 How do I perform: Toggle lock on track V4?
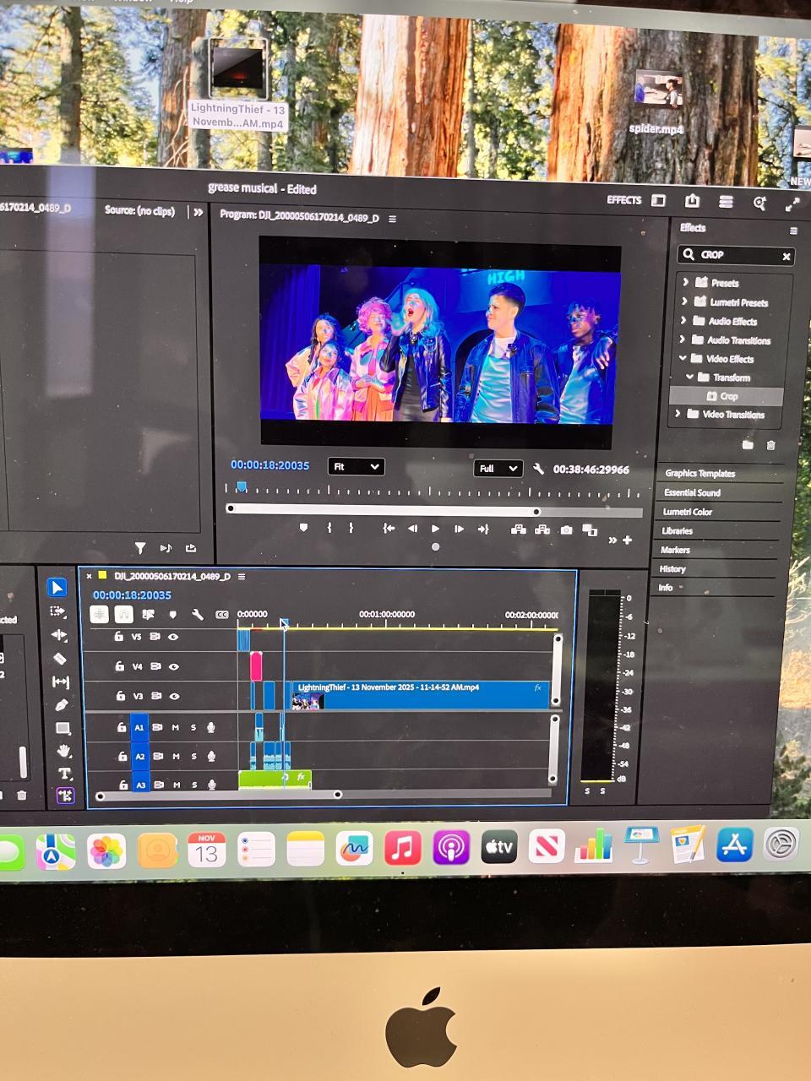point(119,666)
